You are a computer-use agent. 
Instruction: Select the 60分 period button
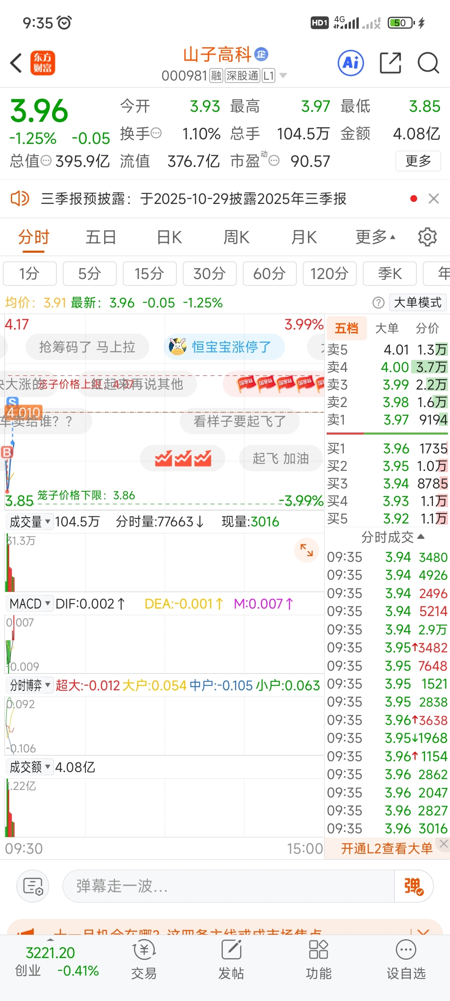270,274
